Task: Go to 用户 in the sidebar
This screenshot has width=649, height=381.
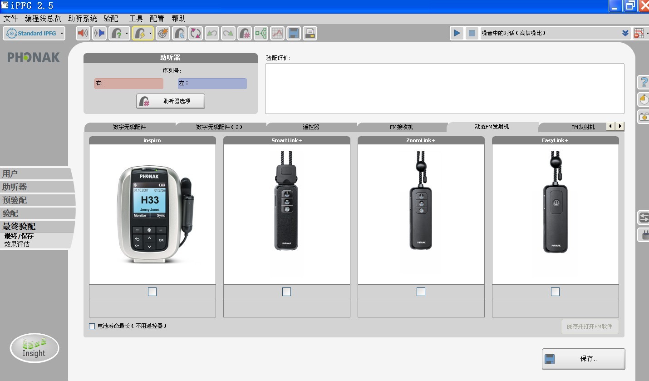Action: tap(36, 173)
